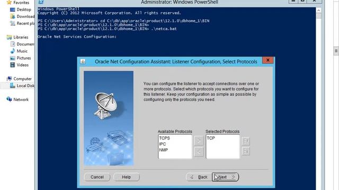Click the Libraries folder icon
This screenshot has height=190, width=339.
[9, 37]
